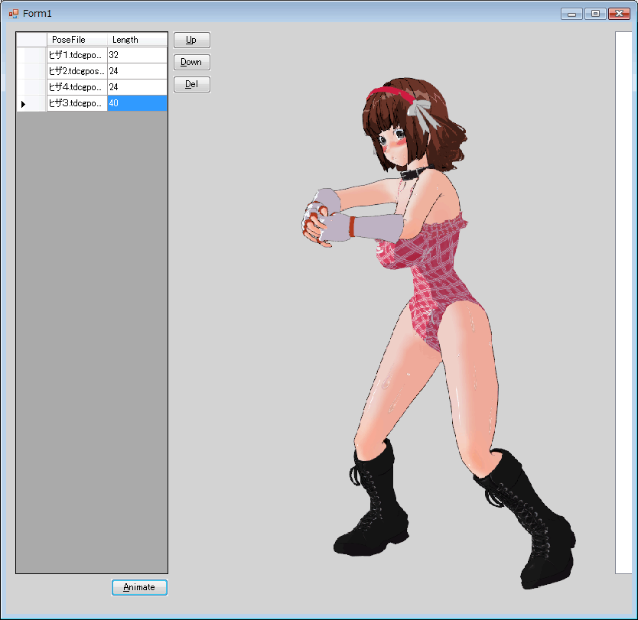This screenshot has width=638, height=620.
Task: Click the Form1 application icon in title bar
Action: coord(13,13)
